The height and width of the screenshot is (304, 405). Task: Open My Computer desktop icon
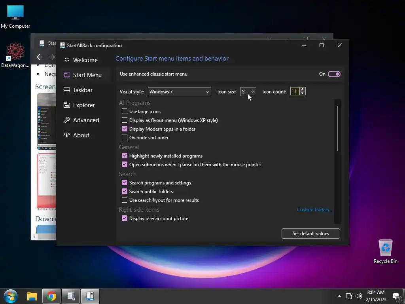pos(15,16)
